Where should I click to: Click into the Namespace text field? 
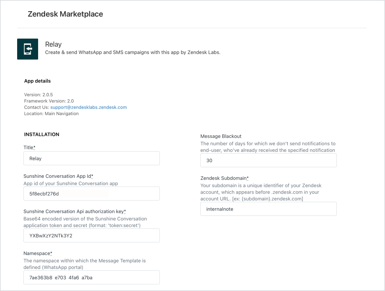92,277
